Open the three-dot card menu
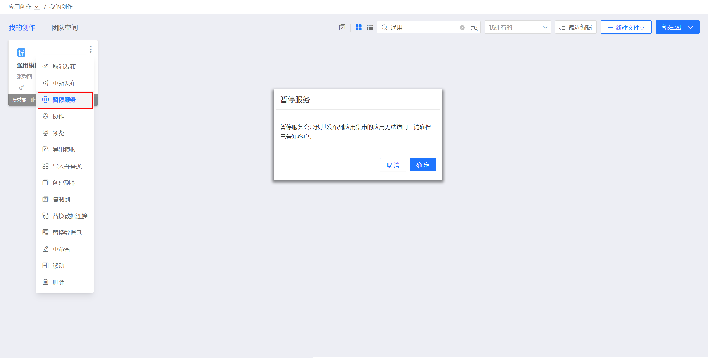This screenshot has height=358, width=708. (x=90, y=49)
